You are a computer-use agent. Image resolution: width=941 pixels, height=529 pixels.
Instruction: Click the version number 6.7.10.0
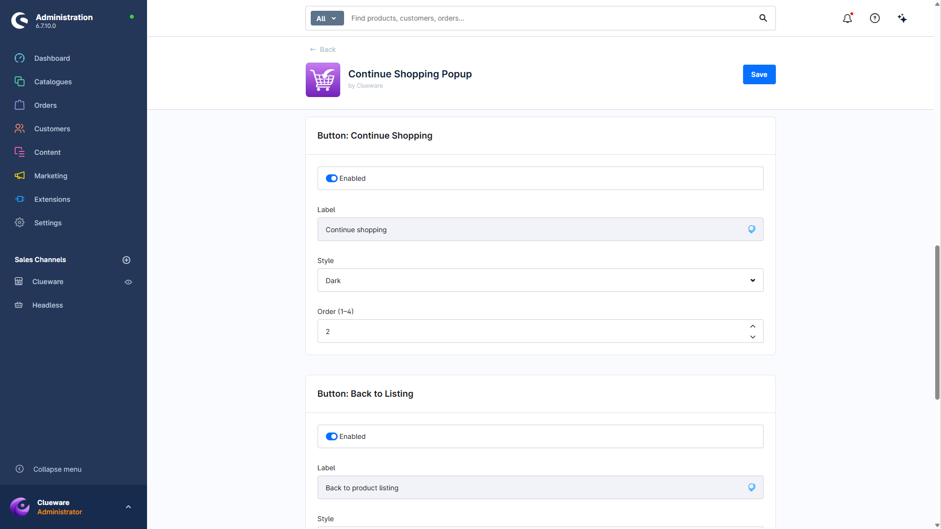pos(46,26)
